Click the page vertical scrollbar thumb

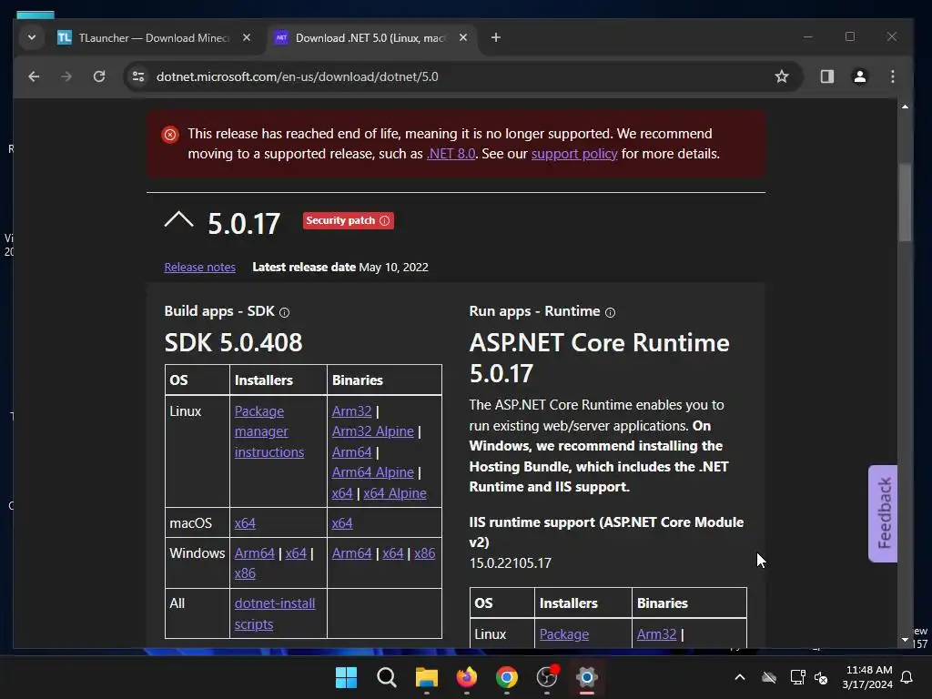[x=905, y=202]
